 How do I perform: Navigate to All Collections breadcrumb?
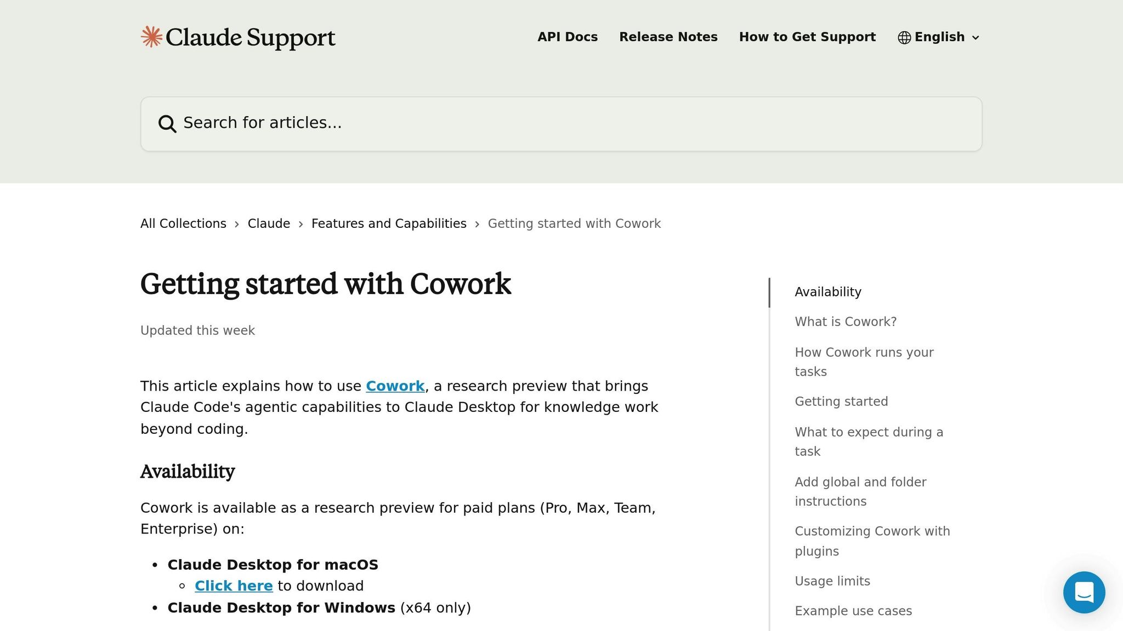pyautogui.click(x=183, y=223)
